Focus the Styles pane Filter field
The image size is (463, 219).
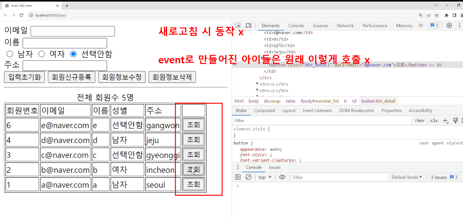pyautogui.click(x=322, y=120)
